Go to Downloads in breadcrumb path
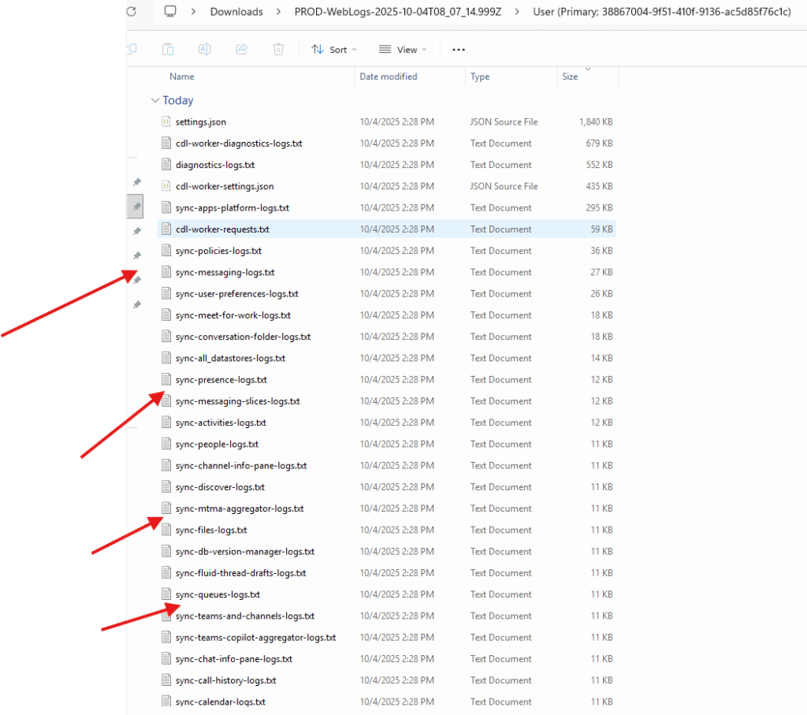This screenshot has height=715, width=807. pyautogui.click(x=236, y=12)
